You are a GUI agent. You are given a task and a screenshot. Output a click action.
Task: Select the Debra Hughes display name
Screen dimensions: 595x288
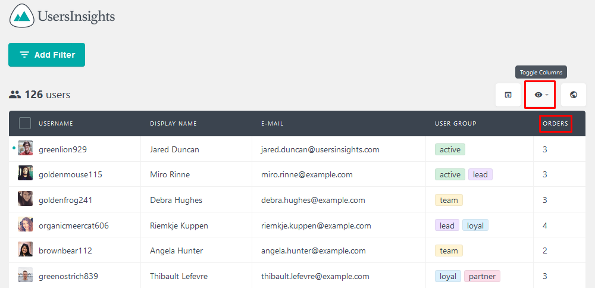tap(176, 200)
